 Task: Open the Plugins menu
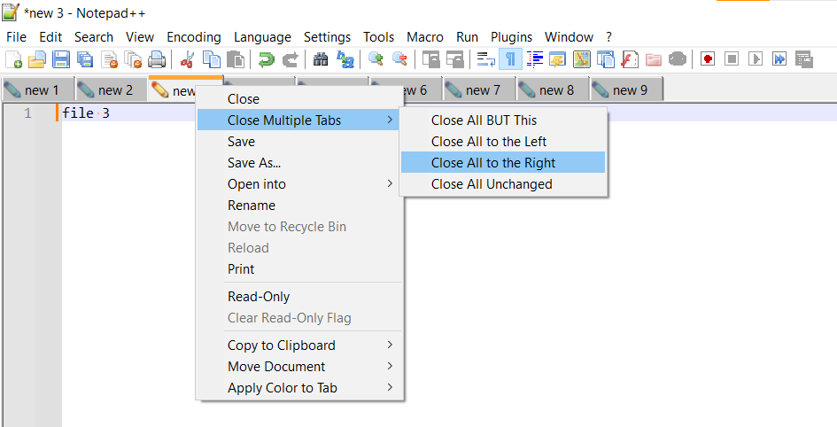511,37
